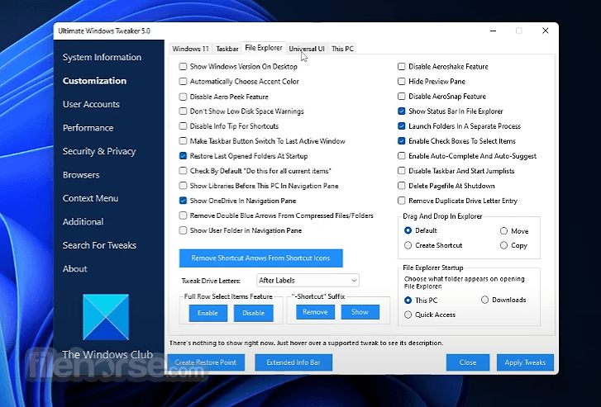The width and height of the screenshot is (601, 407).
Task: Open the Tweak Drive Letters dropdown
Action: click(x=308, y=281)
